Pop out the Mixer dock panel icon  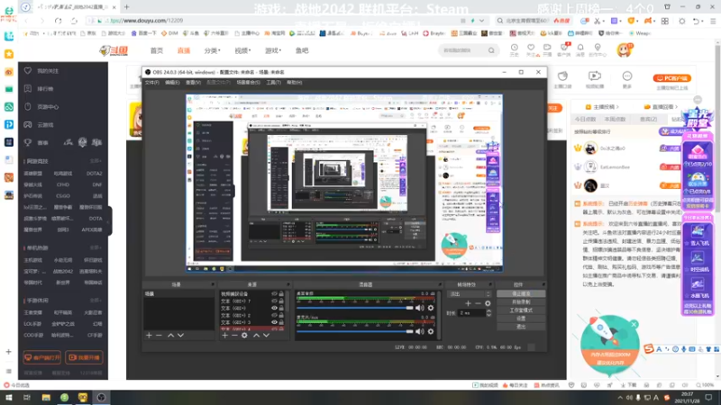coord(440,284)
